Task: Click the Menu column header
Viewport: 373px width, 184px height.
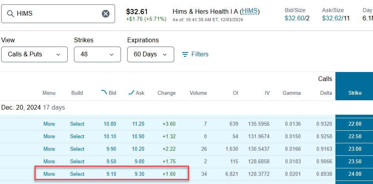Action: [49, 93]
